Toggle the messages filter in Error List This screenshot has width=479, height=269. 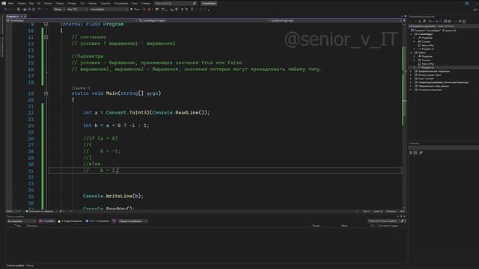click(x=97, y=221)
